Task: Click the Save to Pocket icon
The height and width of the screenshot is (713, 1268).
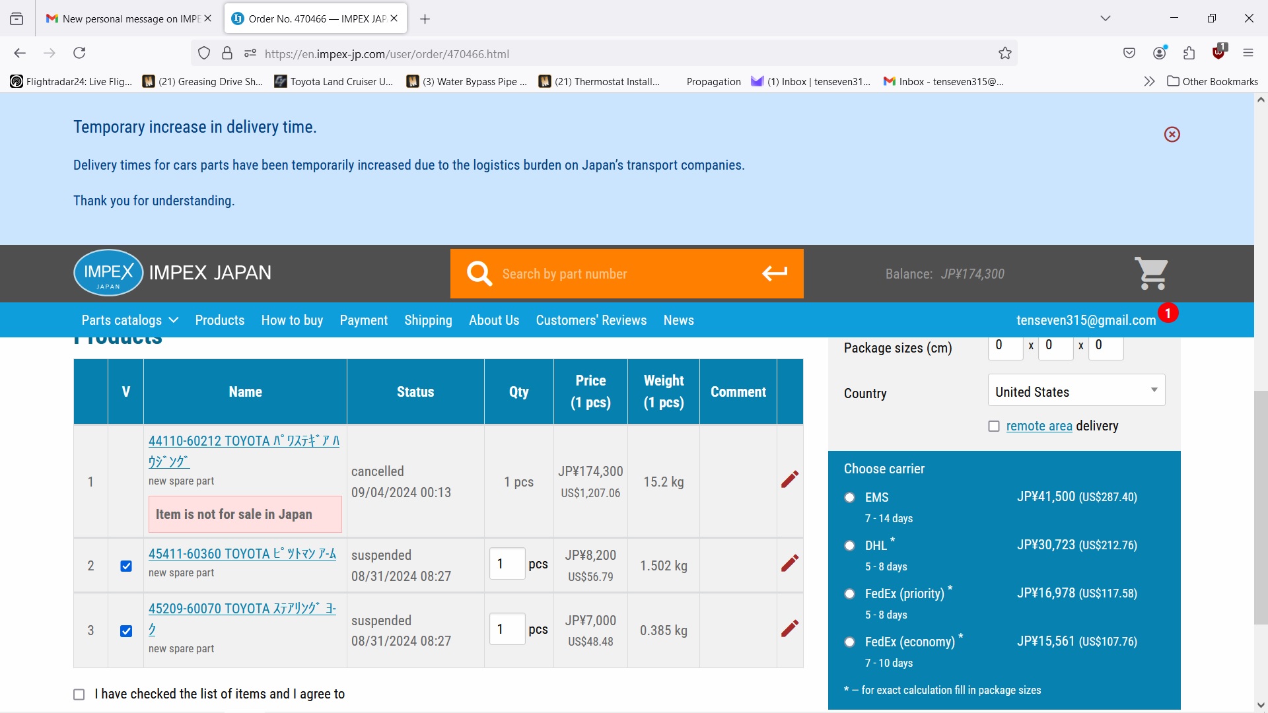Action: coord(1129,53)
